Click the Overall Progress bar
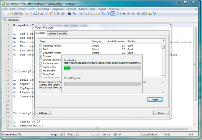This screenshot has width=202, height=140. (x=102, y=83)
